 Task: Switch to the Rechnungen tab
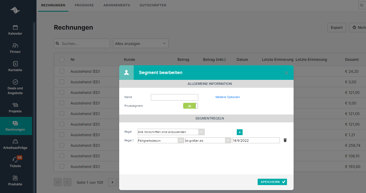(x=53, y=5)
